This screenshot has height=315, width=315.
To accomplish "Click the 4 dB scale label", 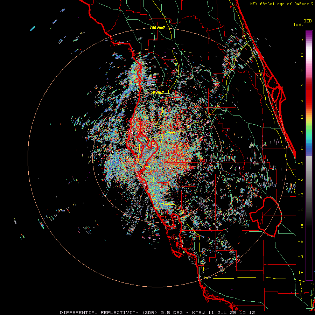I will (x=302, y=86).
